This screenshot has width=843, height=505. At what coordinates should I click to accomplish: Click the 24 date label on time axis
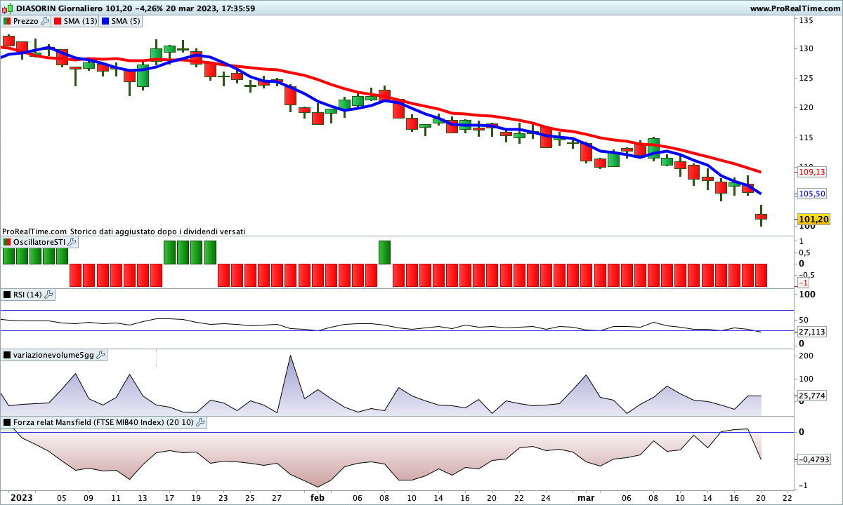point(546,497)
